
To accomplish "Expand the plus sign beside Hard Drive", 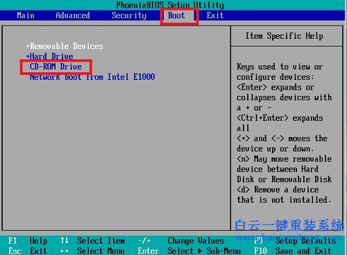I will (28, 56).
